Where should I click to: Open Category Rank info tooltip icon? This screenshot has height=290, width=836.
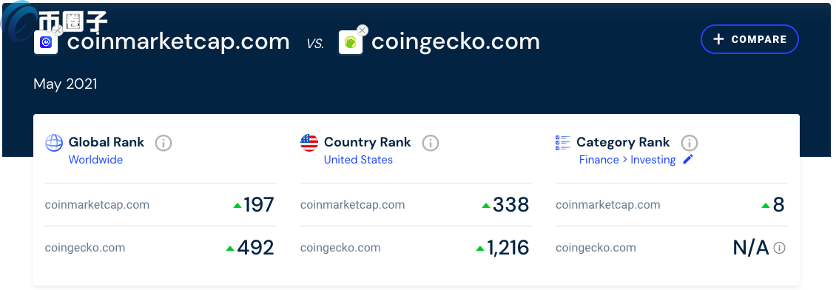point(690,143)
